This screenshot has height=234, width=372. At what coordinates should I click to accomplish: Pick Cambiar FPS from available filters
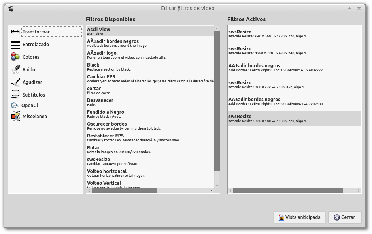[x=150, y=79]
